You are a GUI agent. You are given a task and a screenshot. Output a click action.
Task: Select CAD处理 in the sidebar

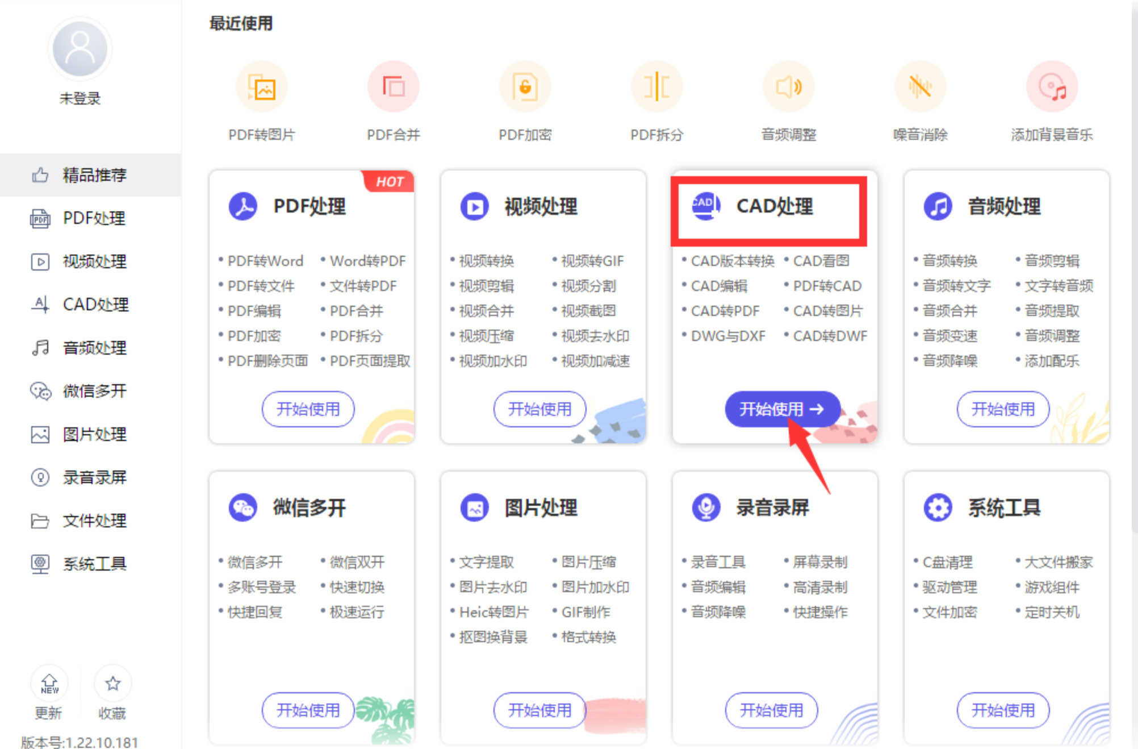point(91,305)
